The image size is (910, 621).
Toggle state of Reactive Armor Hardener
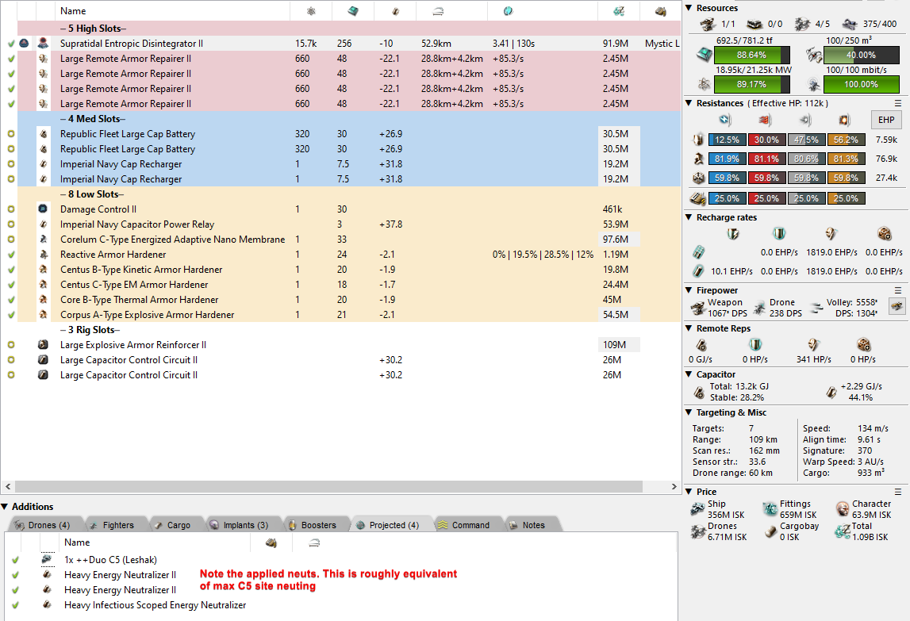[11, 255]
